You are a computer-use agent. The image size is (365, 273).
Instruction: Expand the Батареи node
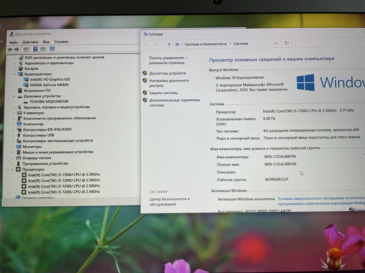pyautogui.click(x=15, y=69)
